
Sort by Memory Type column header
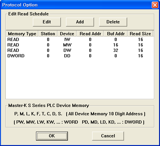click(x=22, y=34)
